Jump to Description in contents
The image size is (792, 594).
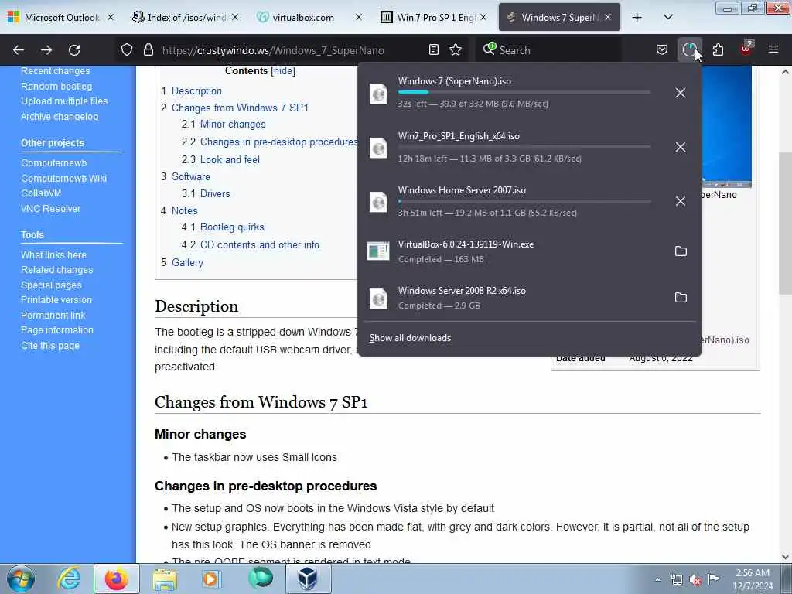point(196,91)
